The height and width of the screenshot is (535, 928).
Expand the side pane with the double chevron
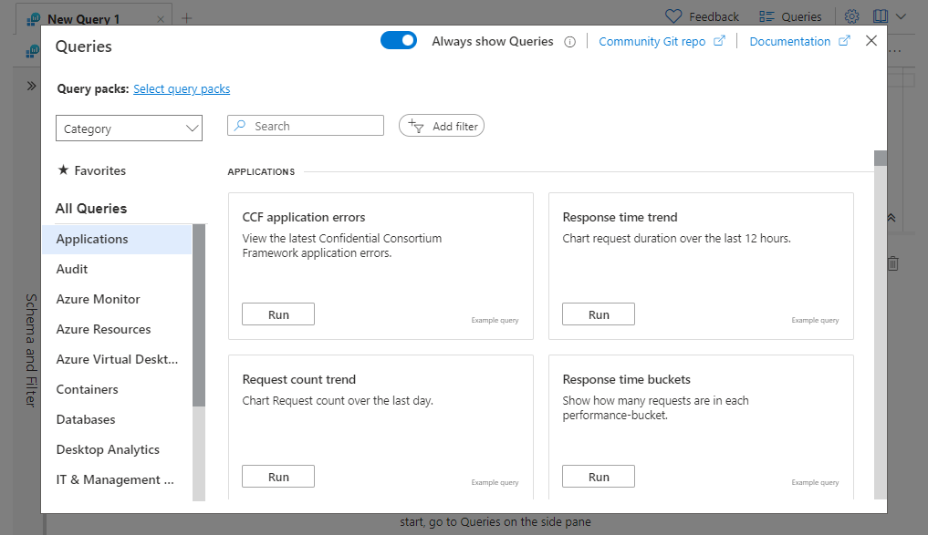coord(31,86)
